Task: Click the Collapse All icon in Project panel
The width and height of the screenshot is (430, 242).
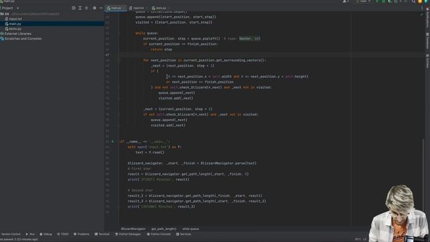Action: tap(87, 8)
